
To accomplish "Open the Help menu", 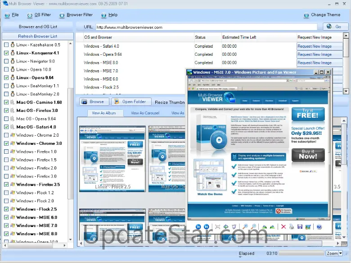I will [113, 15].
